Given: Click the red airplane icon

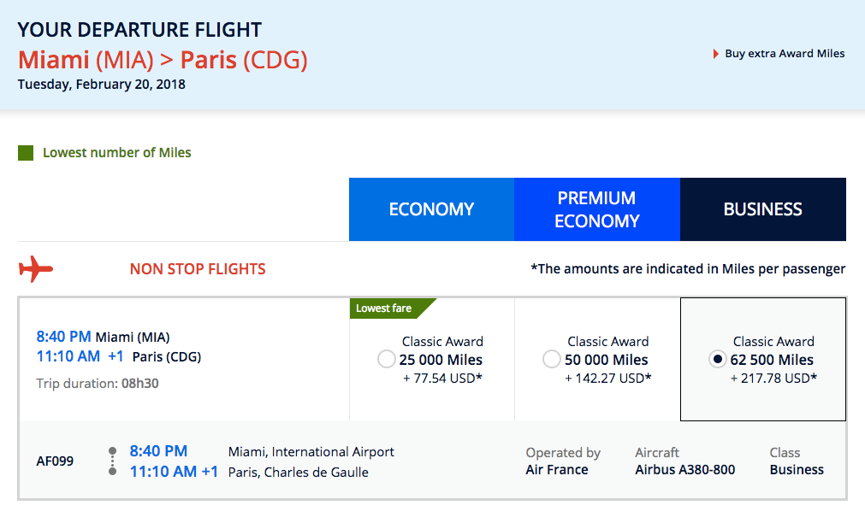Looking at the screenshot, I should point(36,269).
